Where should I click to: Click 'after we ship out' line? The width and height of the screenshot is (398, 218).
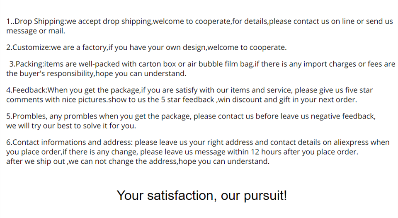(x=138, y=161)
